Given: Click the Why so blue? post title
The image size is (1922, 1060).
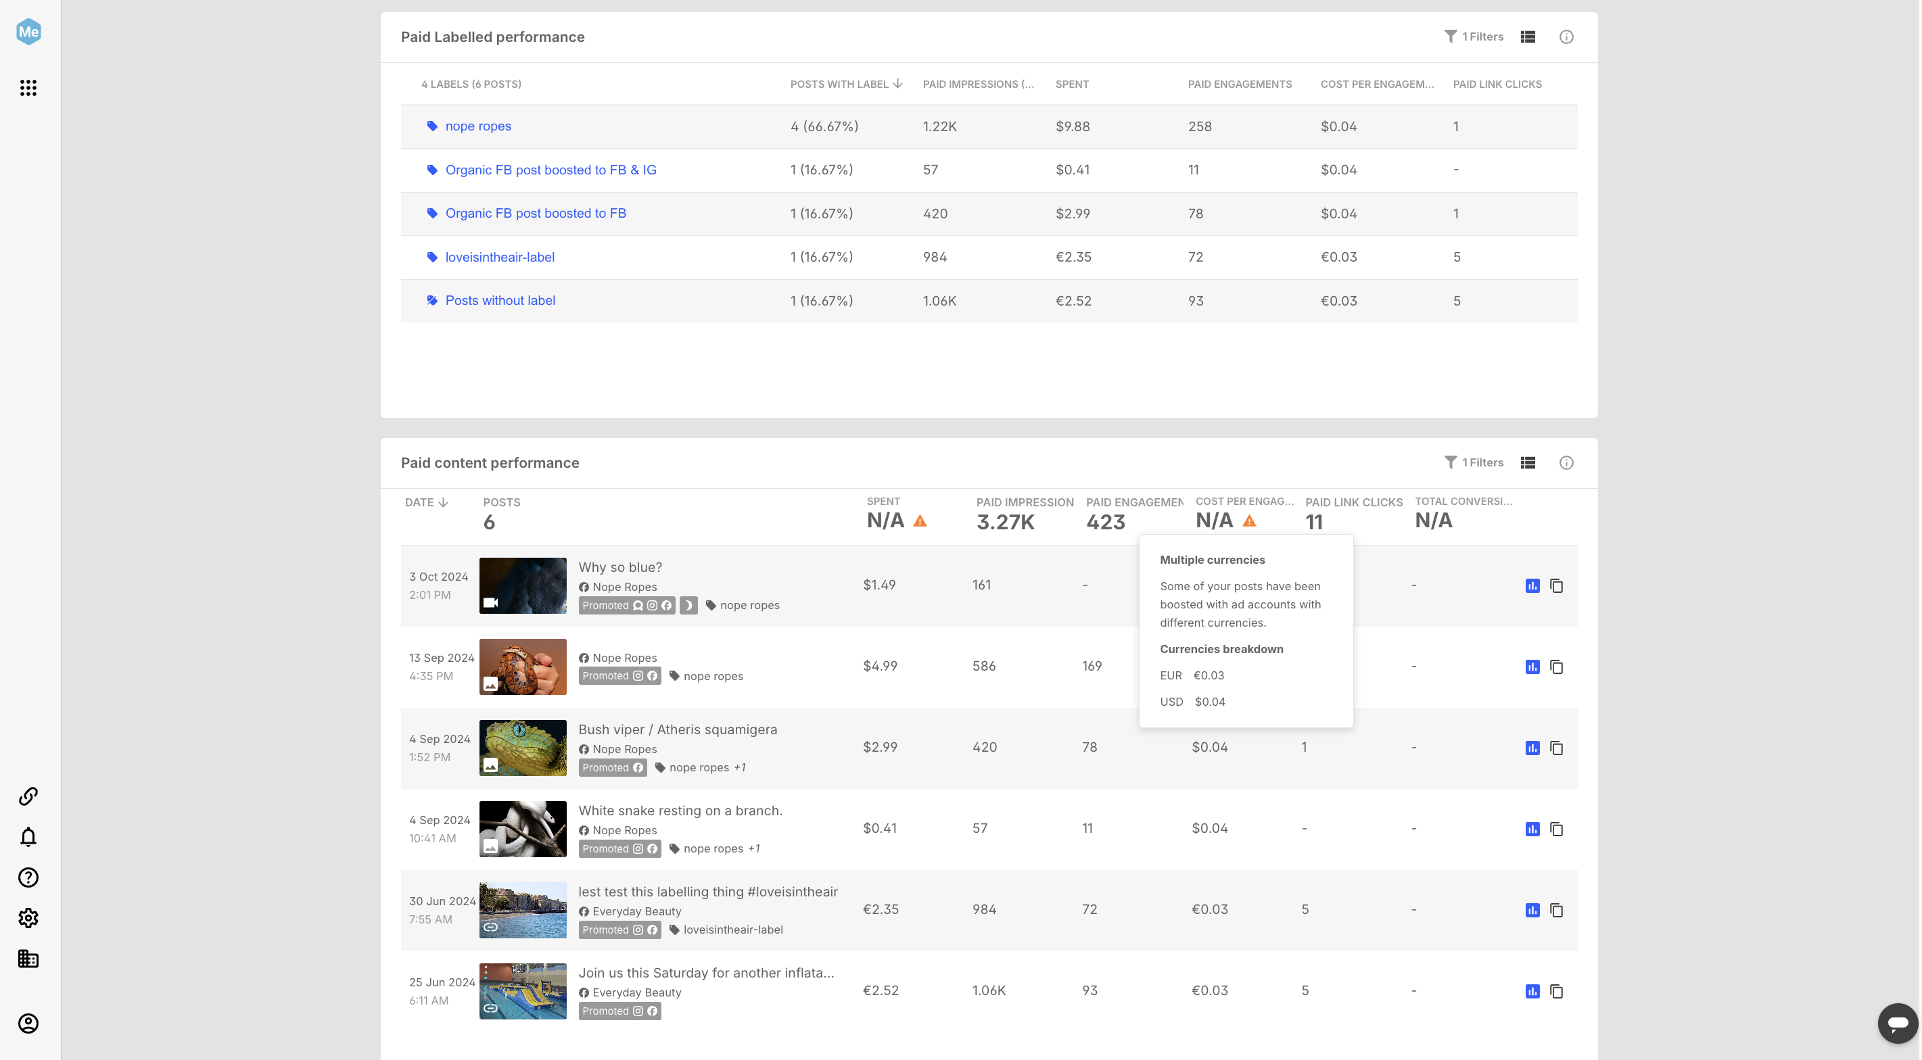Looking at the screenshot, I should point(620,568).
